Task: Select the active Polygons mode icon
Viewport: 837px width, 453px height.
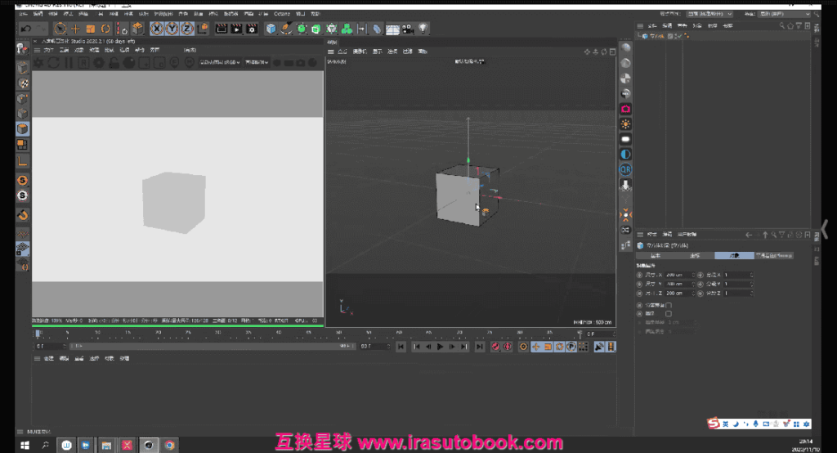Action: [x=22, y=128]
